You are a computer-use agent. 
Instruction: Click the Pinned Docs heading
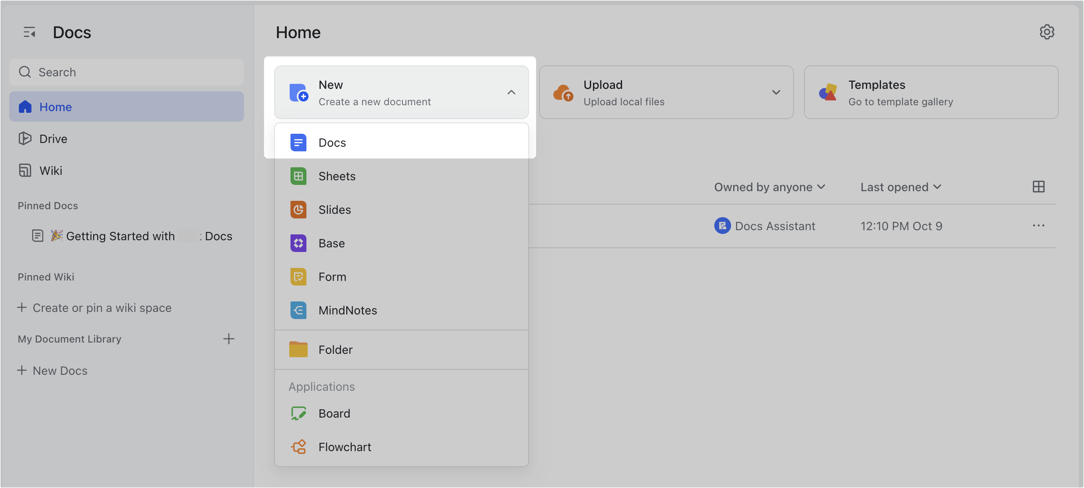coord(47,205)
